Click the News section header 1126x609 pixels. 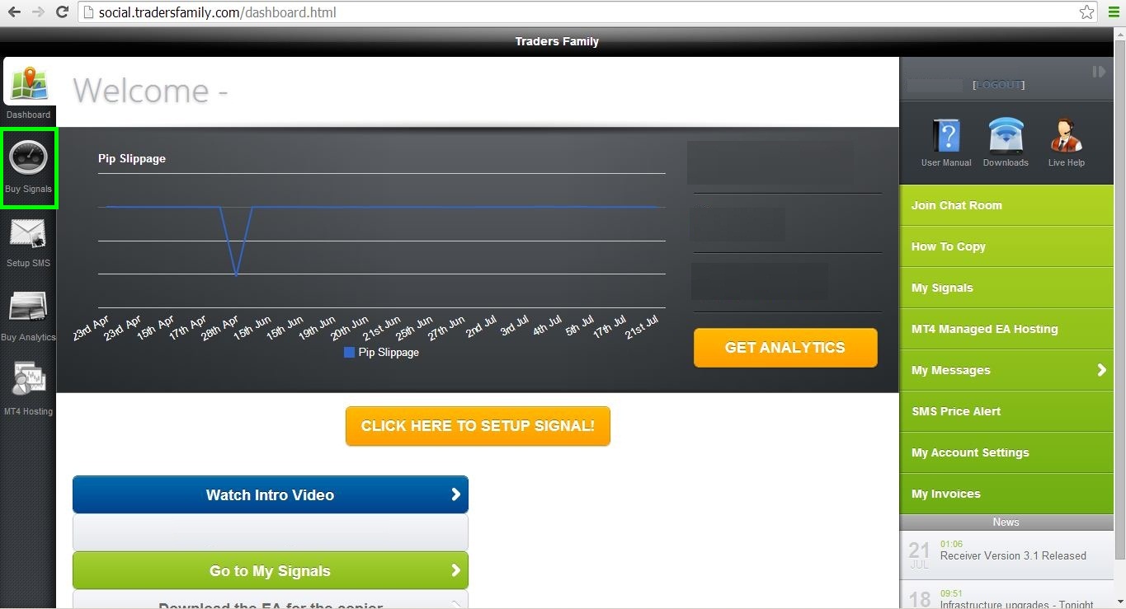pyautogui.click(x=1006, y=522)
